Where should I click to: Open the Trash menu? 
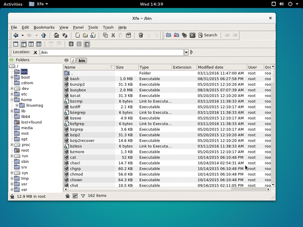tap(108, 27)
